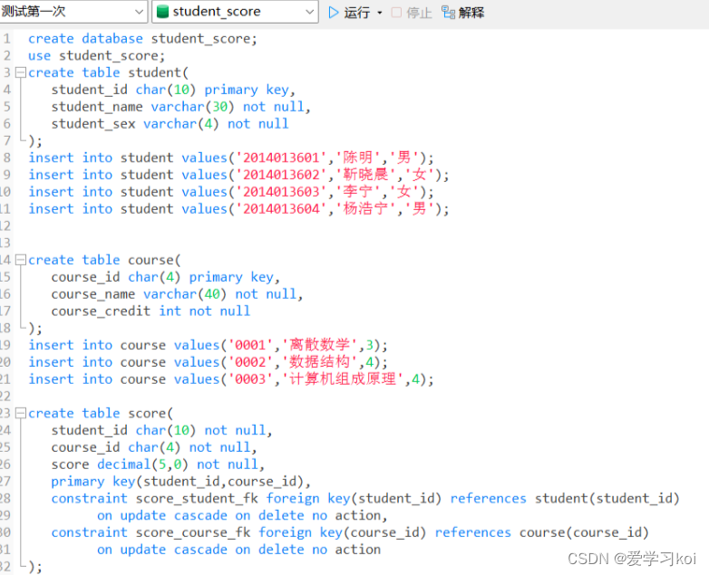Click the Stop square icon
Image resolution: width=709 pixels, height=575 pixels.
tap(396, 12)
